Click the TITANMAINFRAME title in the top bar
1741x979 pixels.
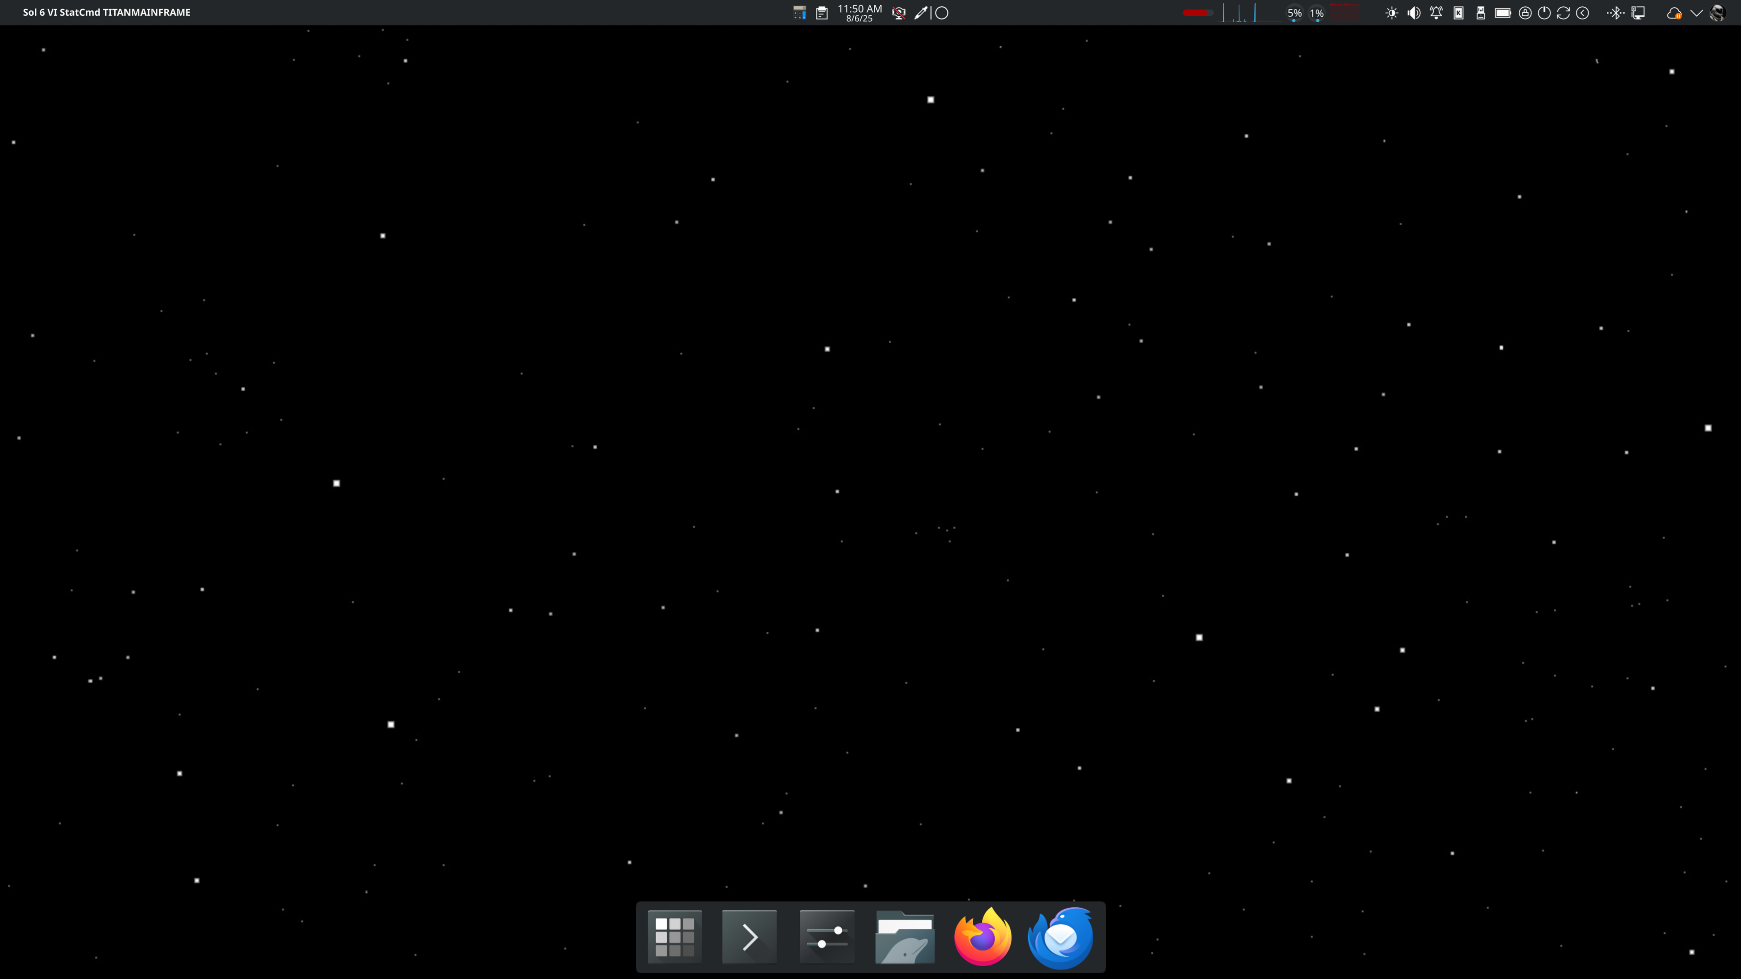146,11
